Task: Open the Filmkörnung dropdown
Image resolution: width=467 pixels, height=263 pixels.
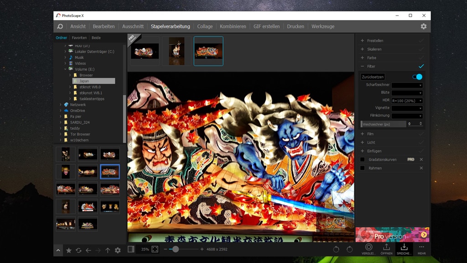Action: pos(407,116)
